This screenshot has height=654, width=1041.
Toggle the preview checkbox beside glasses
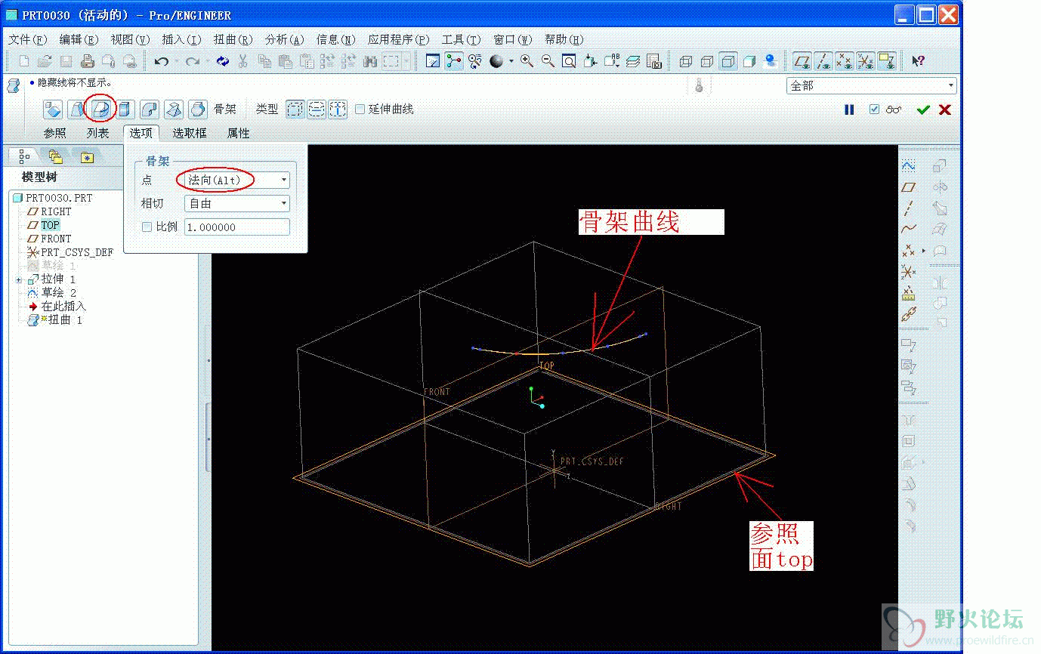pyautogui.click(x=874, y=110)
